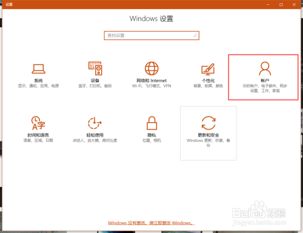
Task: Click the 背景、锁屏、颜色 description
Action: [x=208, y=86]
